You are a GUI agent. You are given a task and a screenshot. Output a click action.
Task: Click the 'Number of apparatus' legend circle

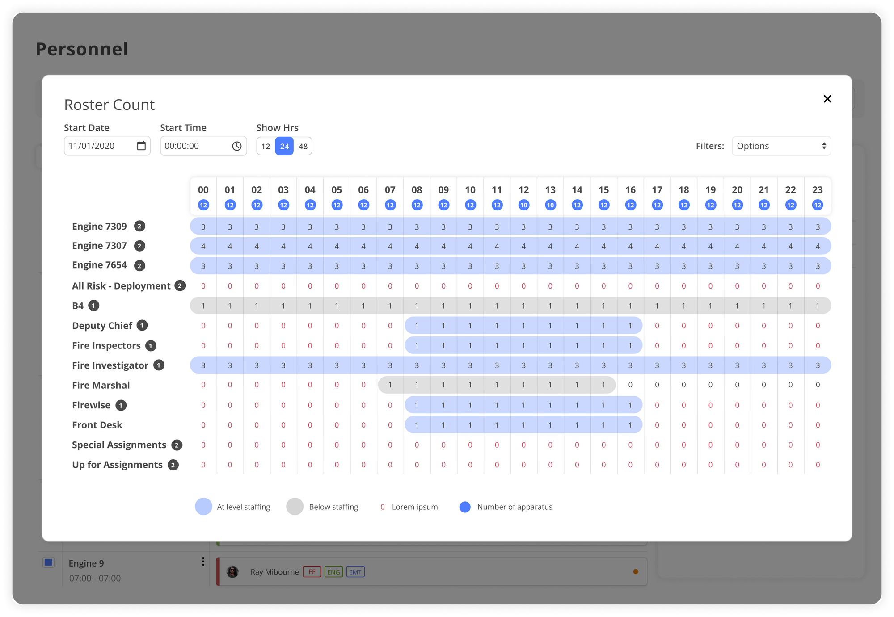(x=464, y=507)
